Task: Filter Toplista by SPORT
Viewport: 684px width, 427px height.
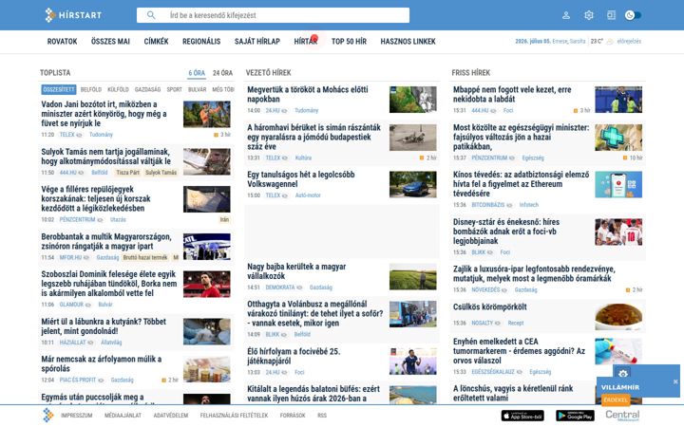Action: coord(175,89)
